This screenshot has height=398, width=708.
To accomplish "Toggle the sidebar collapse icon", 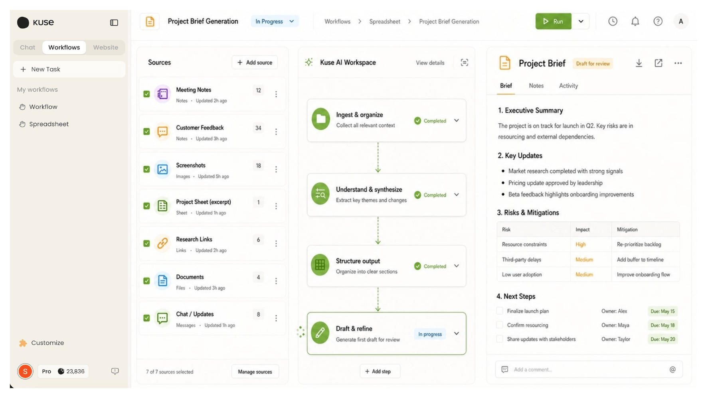I will click(114, 23).
